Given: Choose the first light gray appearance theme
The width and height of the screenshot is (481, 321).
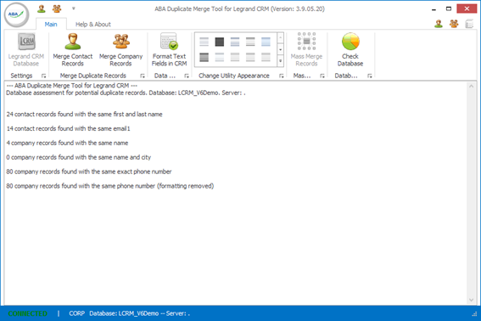Looking at the screenshot, I should coord(204,42).
